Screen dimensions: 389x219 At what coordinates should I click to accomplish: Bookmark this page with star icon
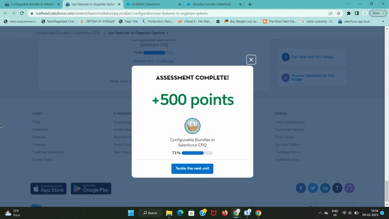point(339,13)
